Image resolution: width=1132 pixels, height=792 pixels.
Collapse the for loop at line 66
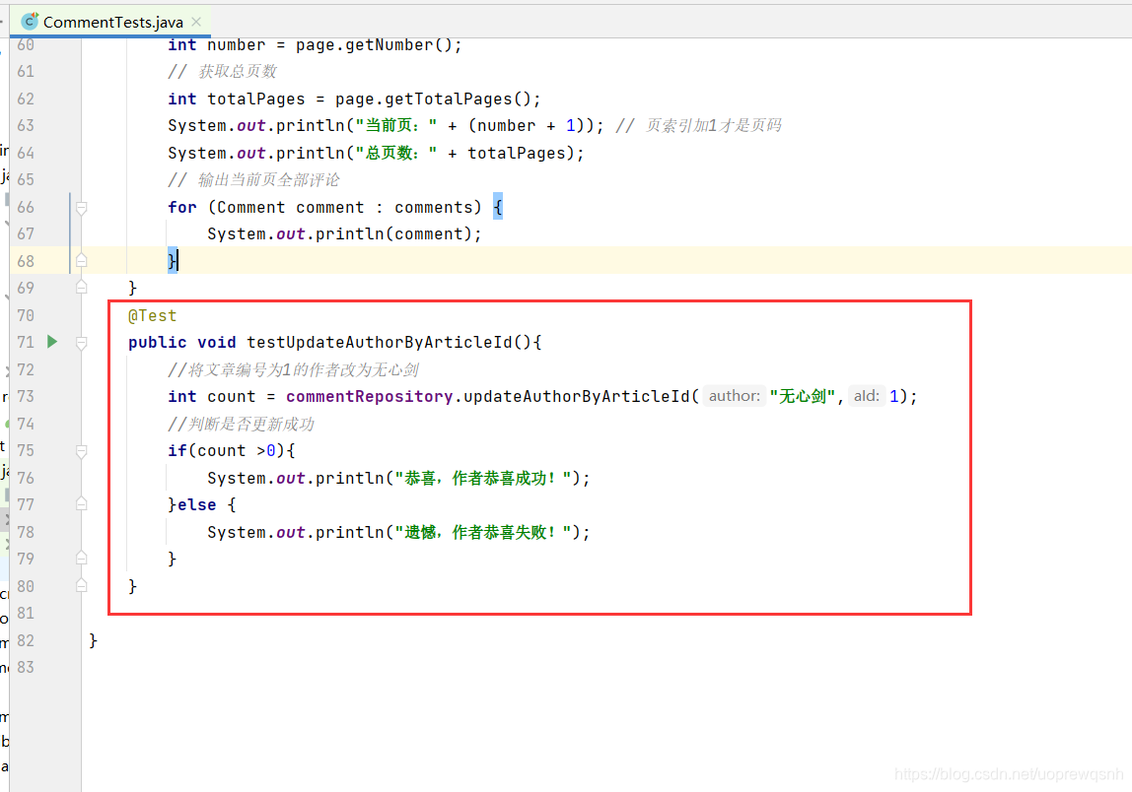click(82, 208)
